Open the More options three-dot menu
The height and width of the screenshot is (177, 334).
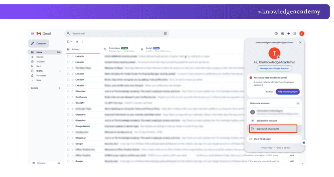pos(83,42)
